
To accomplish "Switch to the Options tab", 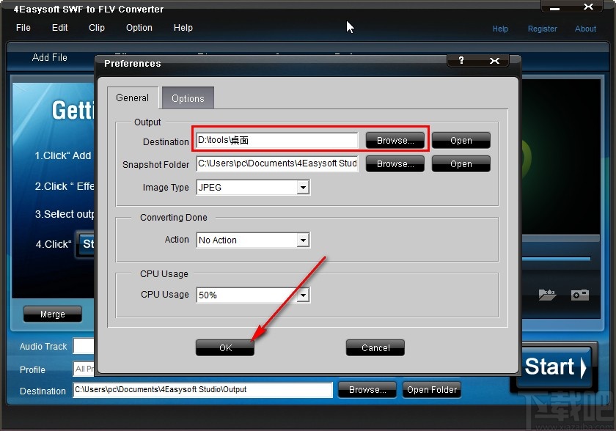I will [x=188, y=97].
